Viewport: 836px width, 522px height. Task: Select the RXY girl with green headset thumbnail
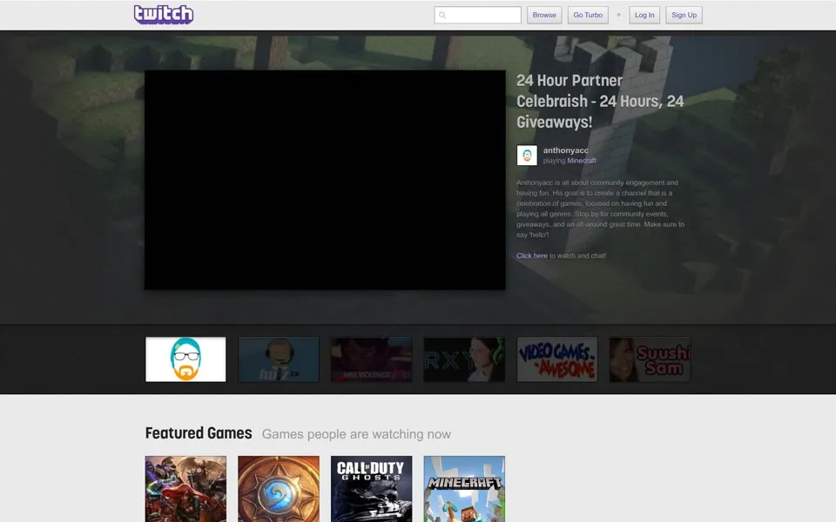click(x=464, y=359)
